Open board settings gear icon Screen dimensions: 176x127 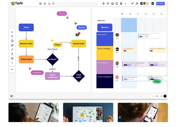pos(40,4)
